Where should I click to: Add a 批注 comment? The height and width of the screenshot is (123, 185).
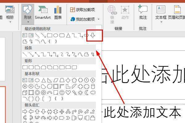click(143, 12)
